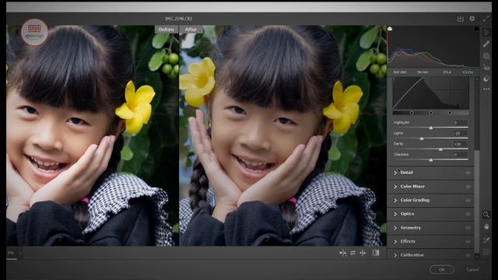The width and height of the screenshot is (498, 280).
Task: Toggle Color Mixer panel visibility eye
Action: pyautogui.click(x=468, y=187)
